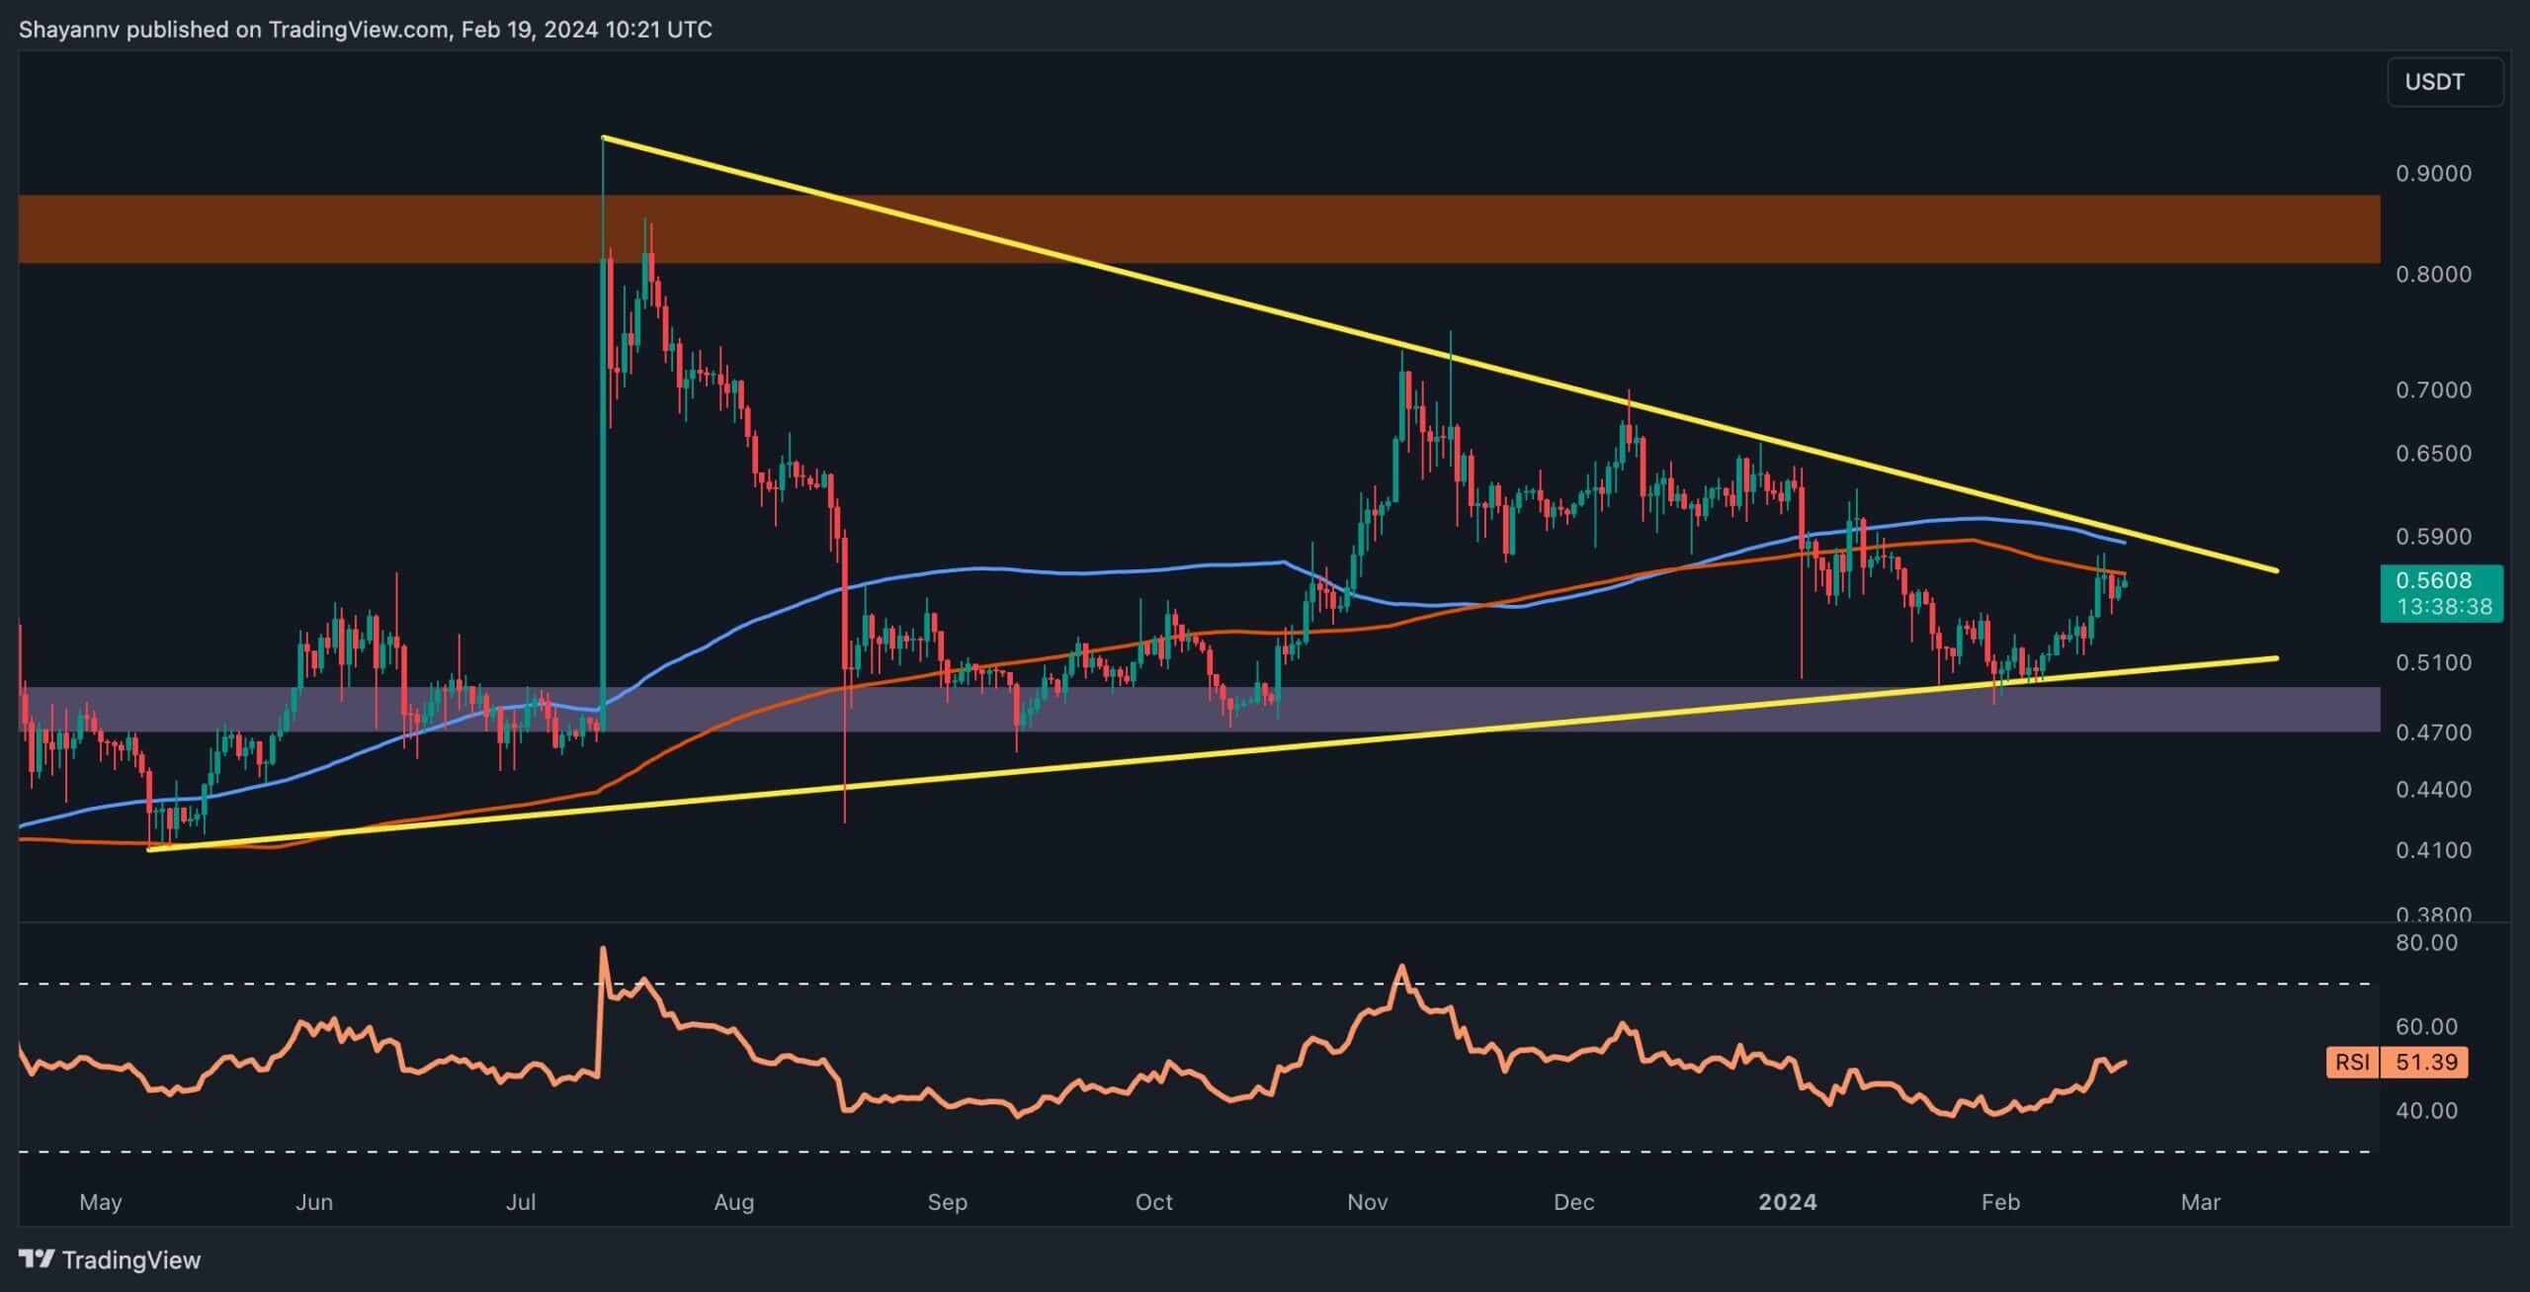Screen dimensions: 2530x1292
Task: Click the RSI value 51.39 tag
Action: 2426,1062
